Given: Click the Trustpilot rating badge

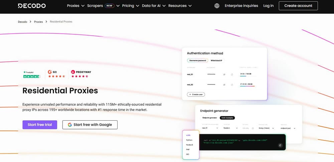Looking at the screenshot, I should (32, 74).
